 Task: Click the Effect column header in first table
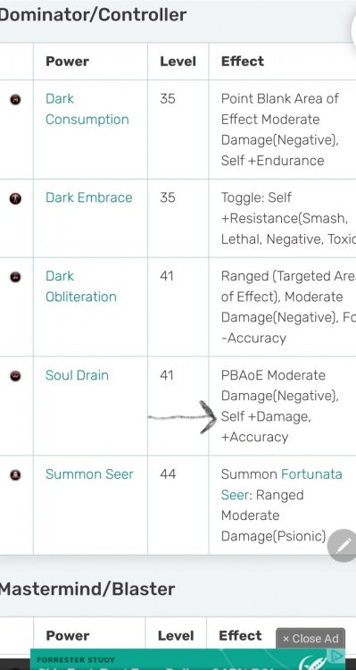pos(243,61)
